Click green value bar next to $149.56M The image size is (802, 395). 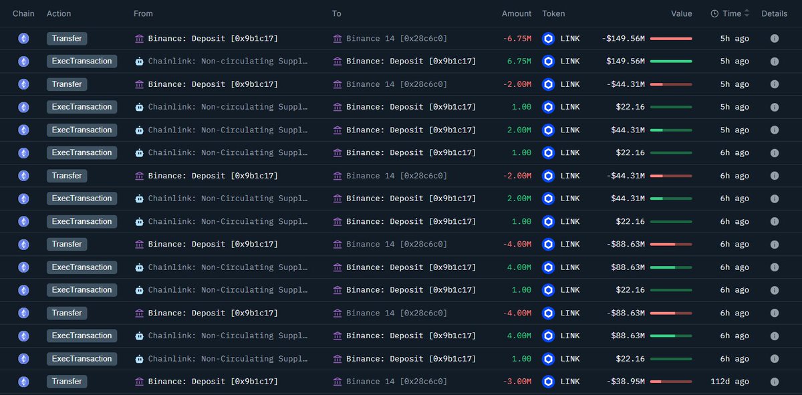coord(671,61)
